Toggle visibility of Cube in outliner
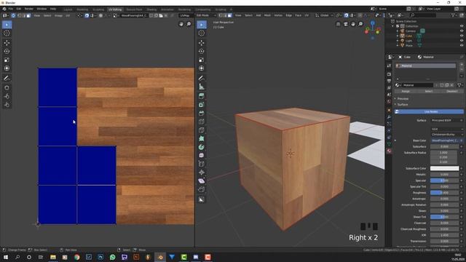Viewport: 466px width, 262px height. [x=462, y=36]
